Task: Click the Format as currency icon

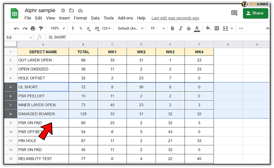Action: [73, 28]
